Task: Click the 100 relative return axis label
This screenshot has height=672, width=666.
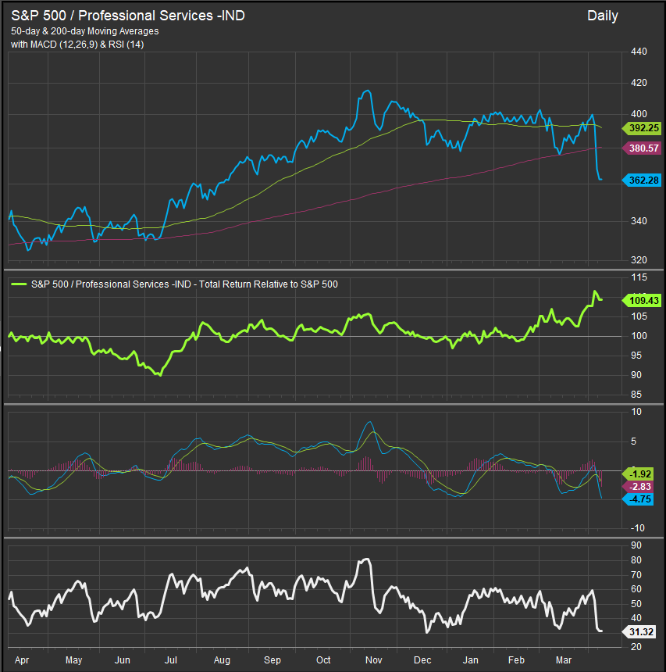Action: (x=639, y=336)
